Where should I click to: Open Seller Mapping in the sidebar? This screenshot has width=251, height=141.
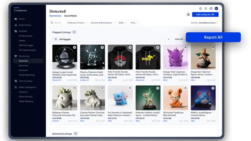coord(26,101)
